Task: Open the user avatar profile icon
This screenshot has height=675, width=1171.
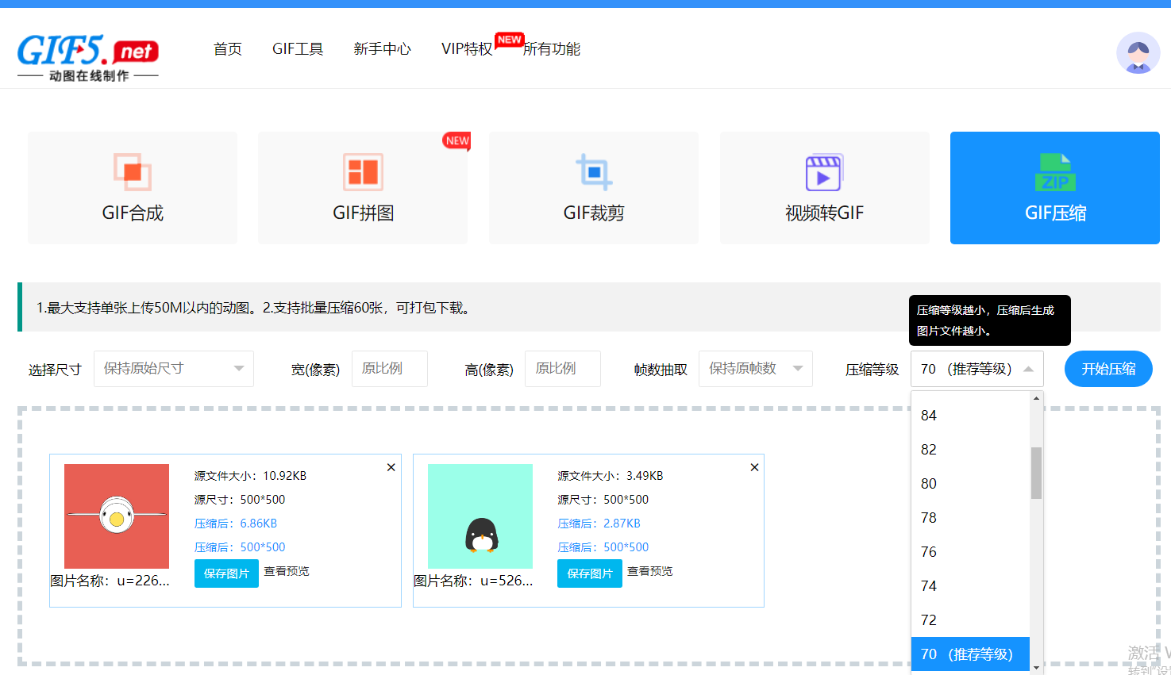Action: coord(1138,53)
